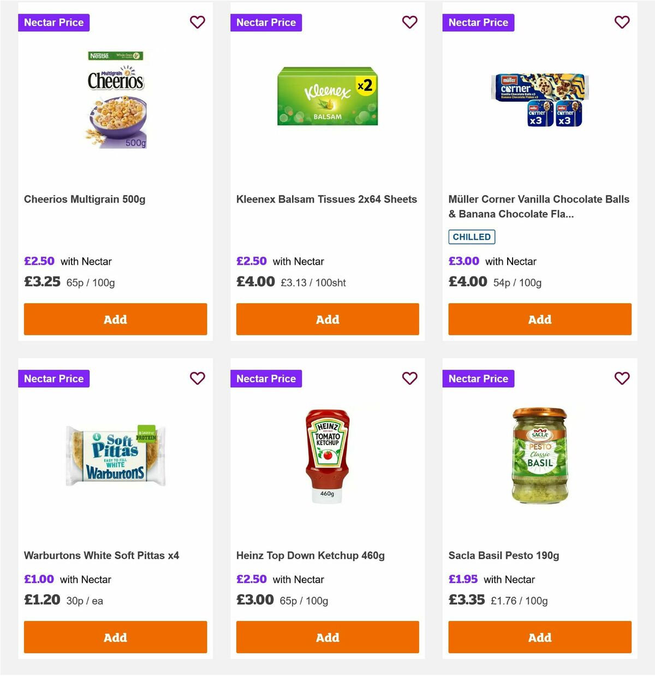Save Heinz Top Down Ketchup to favourites
Image resolution: width=655 pixels, height=676 pixels.
(409, 378)
